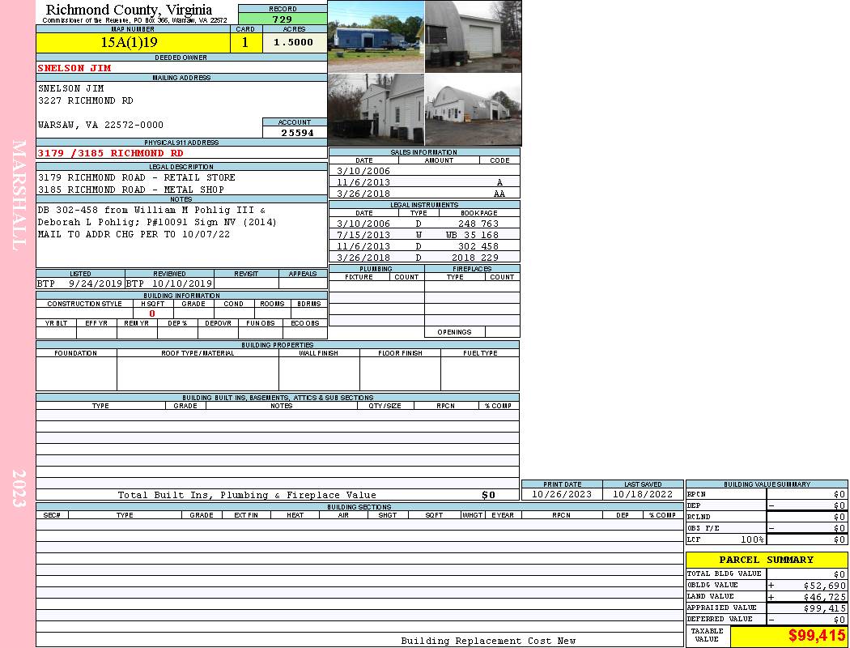850x648 pixels.
Task: Select account number 25594
Action: coord(295,133)
